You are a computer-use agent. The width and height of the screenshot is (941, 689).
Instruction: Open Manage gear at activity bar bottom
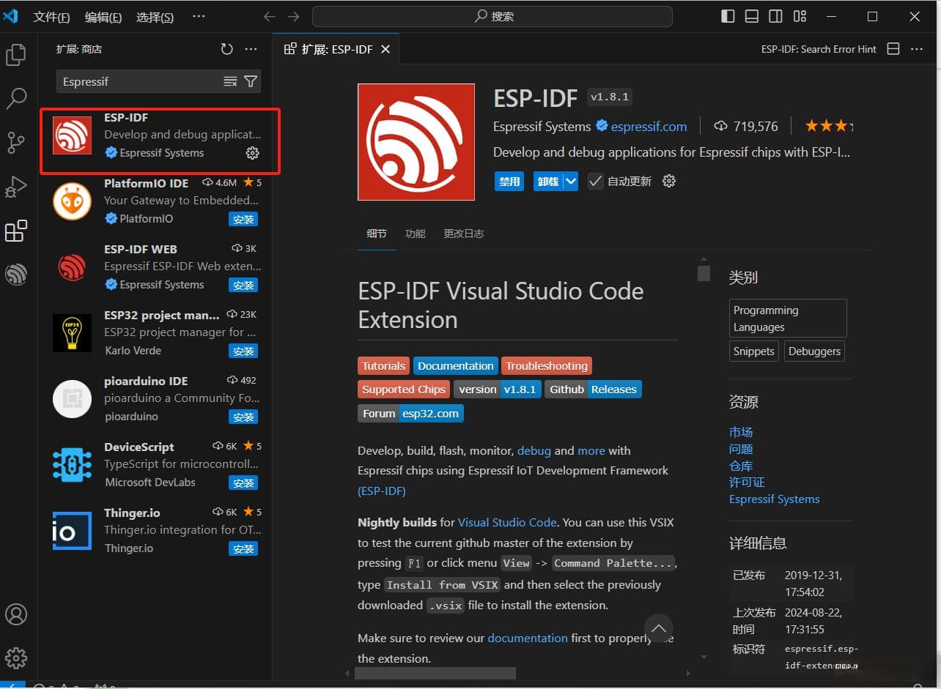click(16, 657)
